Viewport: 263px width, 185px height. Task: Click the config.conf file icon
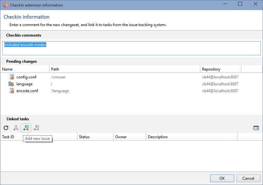pyautogui.click(x=11, y=77)
